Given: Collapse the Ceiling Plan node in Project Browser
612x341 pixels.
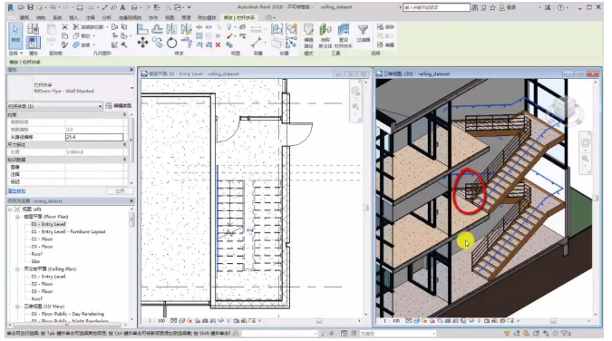Looking at the screenshot, I should pyautogui.click(x=17, y=268).
